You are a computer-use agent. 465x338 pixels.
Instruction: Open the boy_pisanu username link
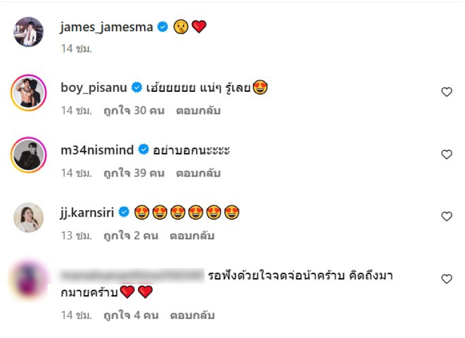pyautogui.click(x=94, y=88)
